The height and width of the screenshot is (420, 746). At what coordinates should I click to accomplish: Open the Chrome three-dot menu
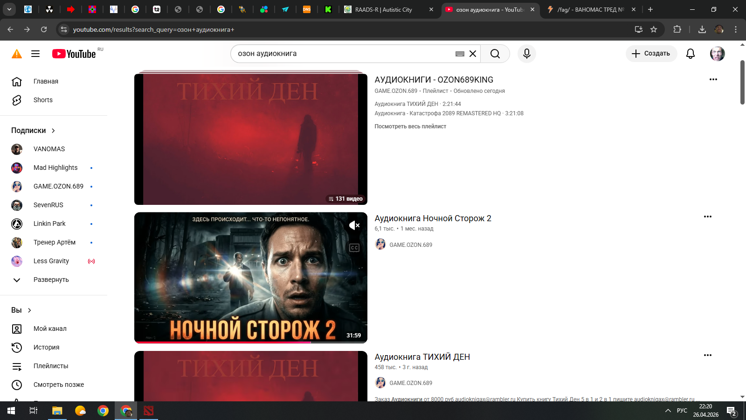(x=736, y=29)
